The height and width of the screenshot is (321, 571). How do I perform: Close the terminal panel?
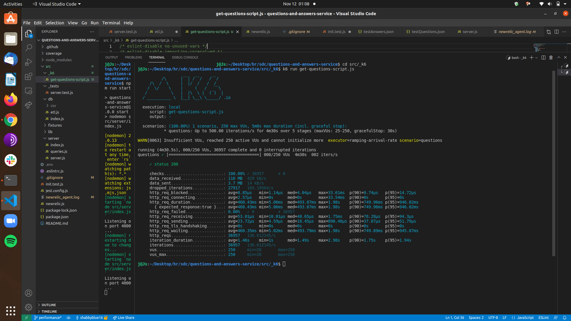[x=565, y=58]
